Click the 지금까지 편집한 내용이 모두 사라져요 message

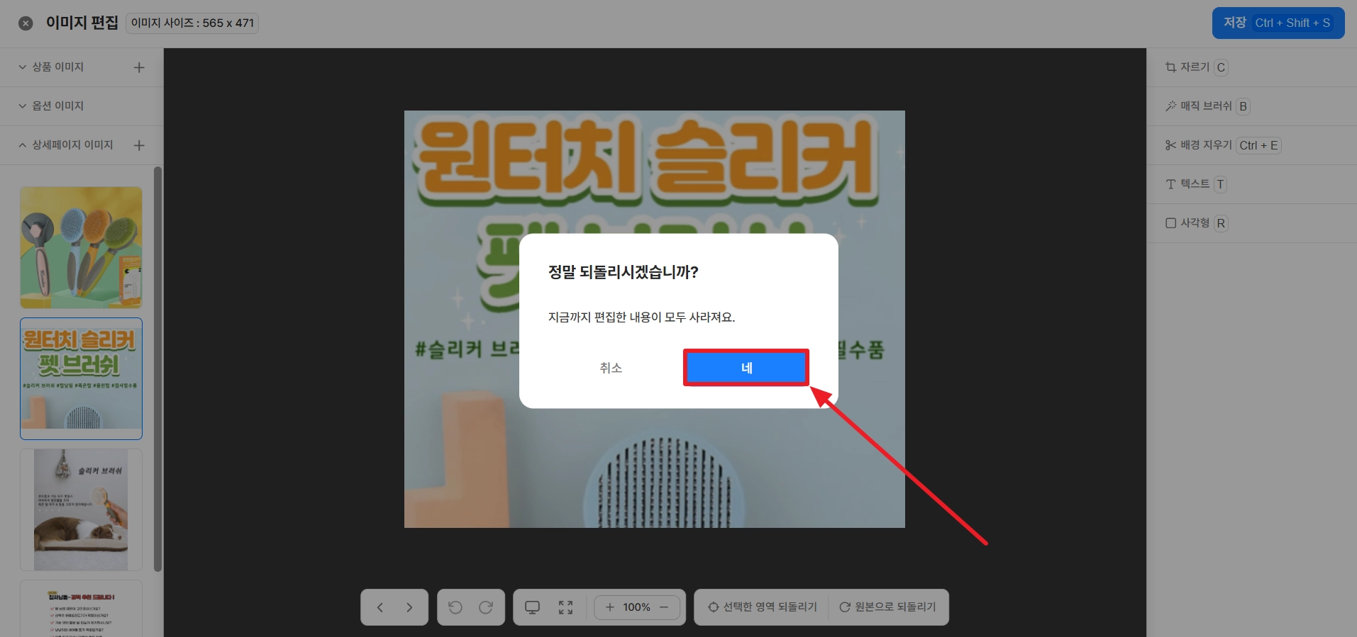[641, 317]
